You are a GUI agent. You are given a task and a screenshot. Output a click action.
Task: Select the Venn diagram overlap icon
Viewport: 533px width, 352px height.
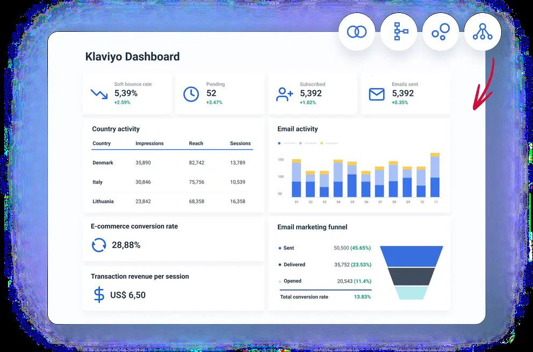356,32
